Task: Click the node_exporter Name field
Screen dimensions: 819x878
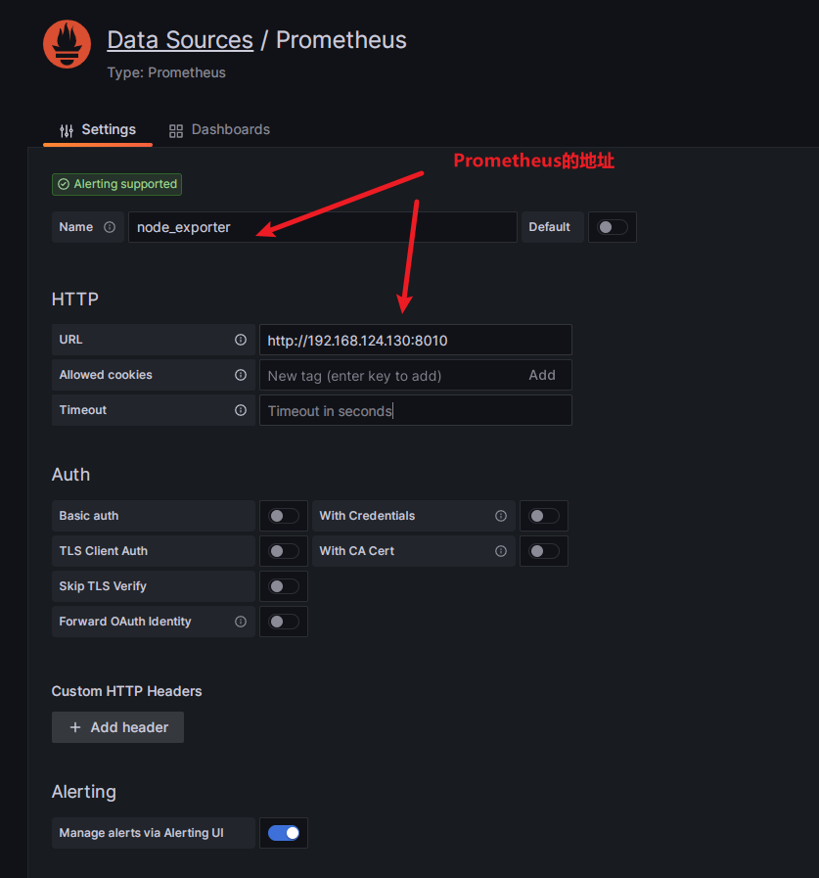Action: [323, 226]
